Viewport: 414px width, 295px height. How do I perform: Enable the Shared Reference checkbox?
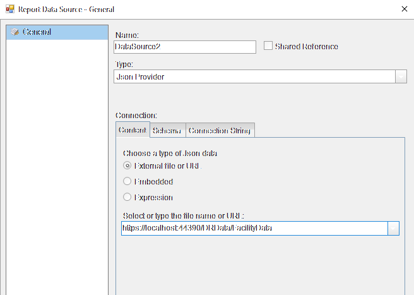click(x=268, y=45)
